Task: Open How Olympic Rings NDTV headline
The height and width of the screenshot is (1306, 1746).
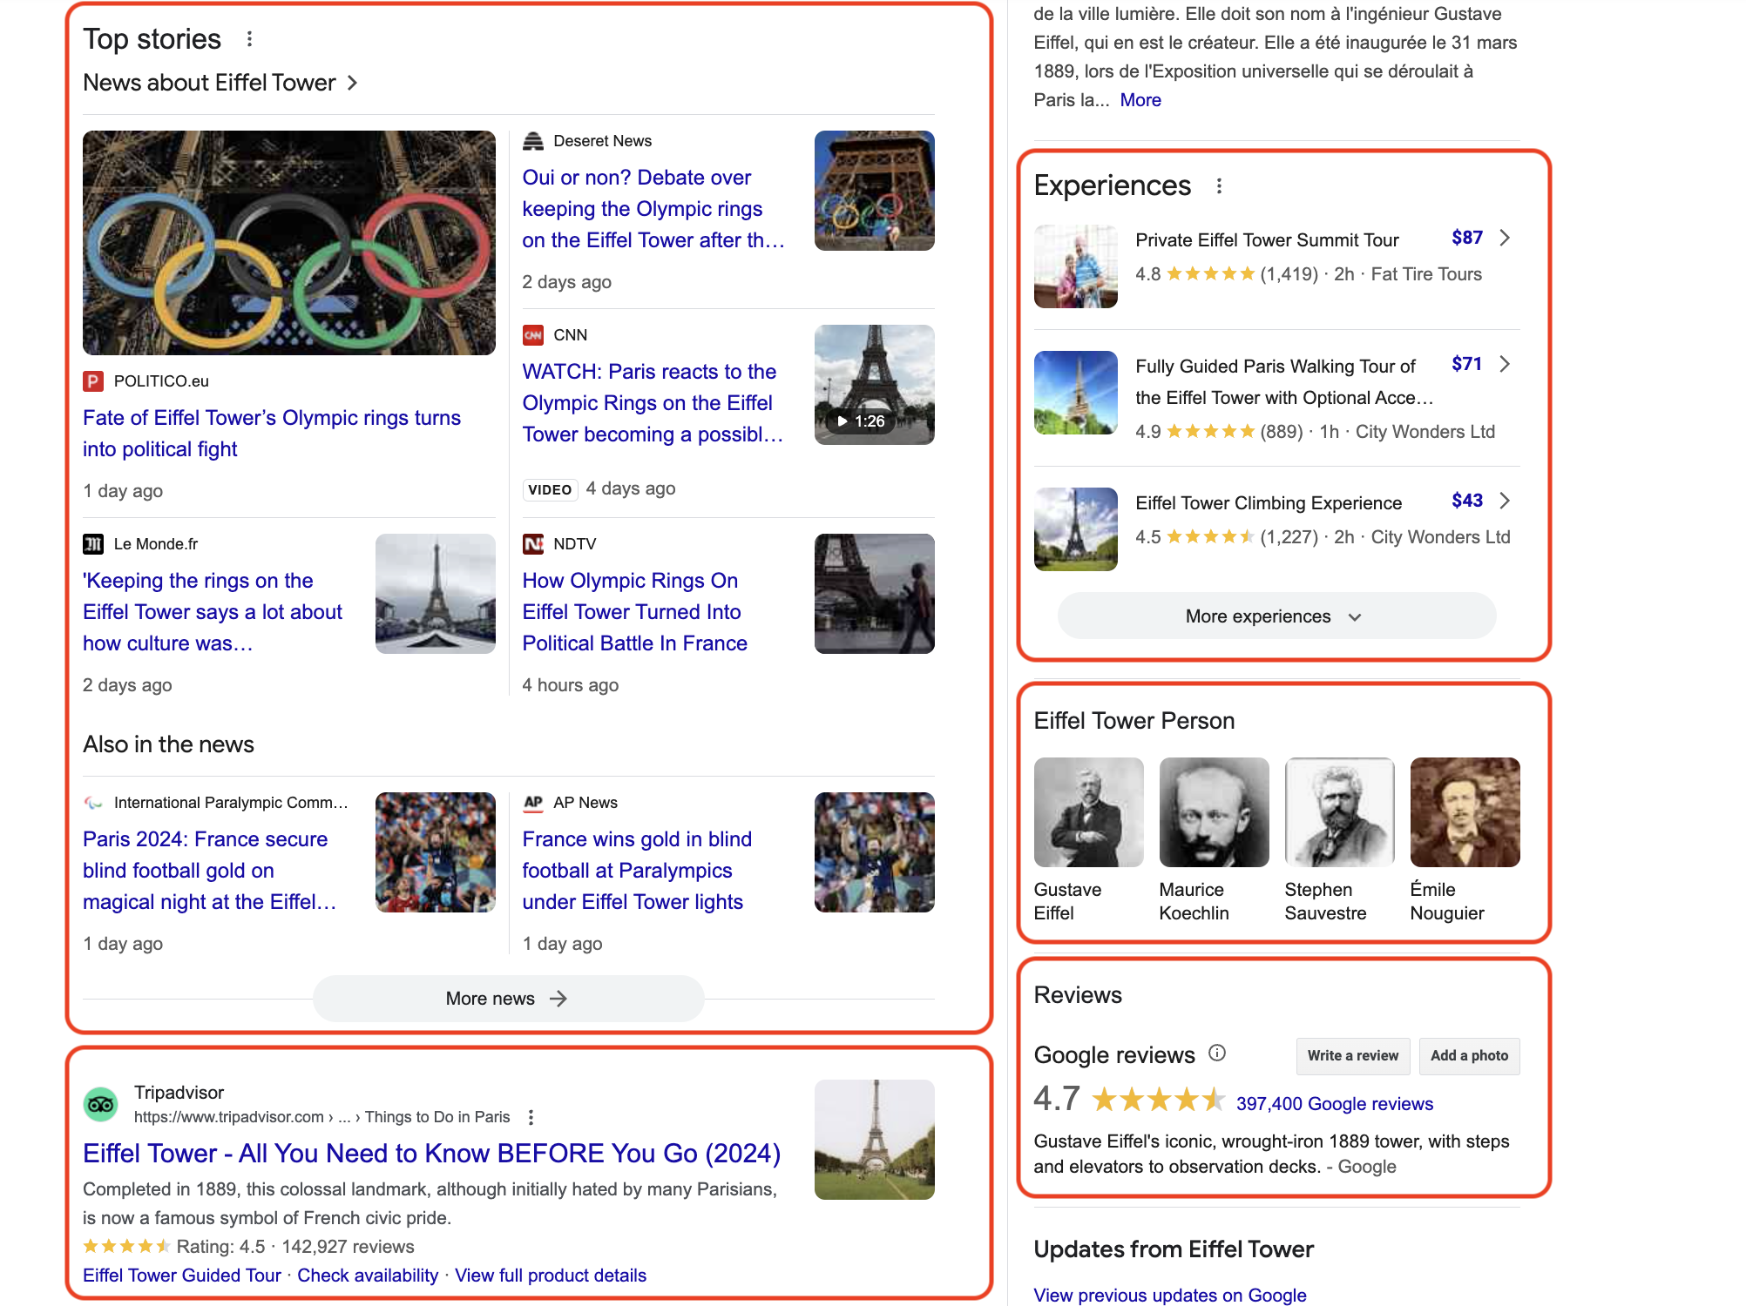Action: coord(634,612)
